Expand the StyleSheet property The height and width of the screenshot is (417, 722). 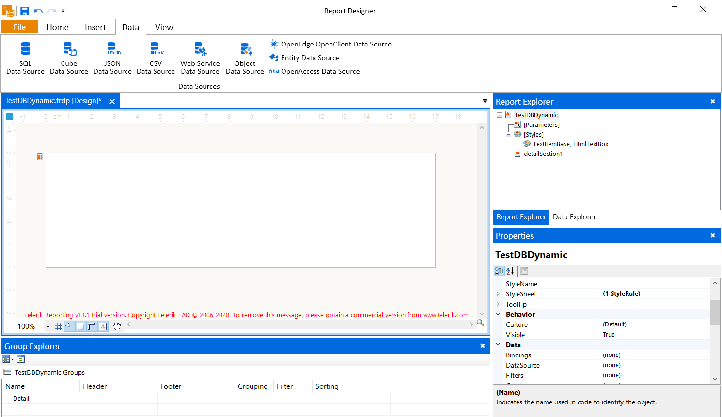click(498, 294)
